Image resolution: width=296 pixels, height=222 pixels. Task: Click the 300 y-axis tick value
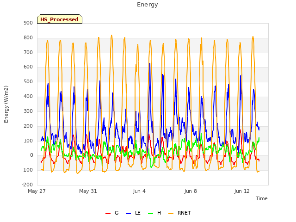28,111
